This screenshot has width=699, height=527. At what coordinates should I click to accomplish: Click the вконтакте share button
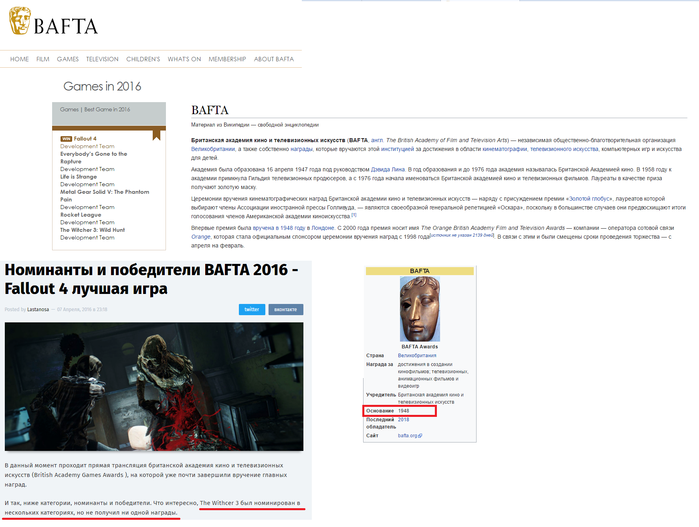[286, 310]
